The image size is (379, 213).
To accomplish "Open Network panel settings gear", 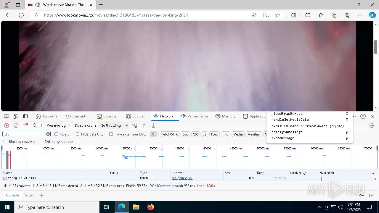I will click(x=372, y=125).
